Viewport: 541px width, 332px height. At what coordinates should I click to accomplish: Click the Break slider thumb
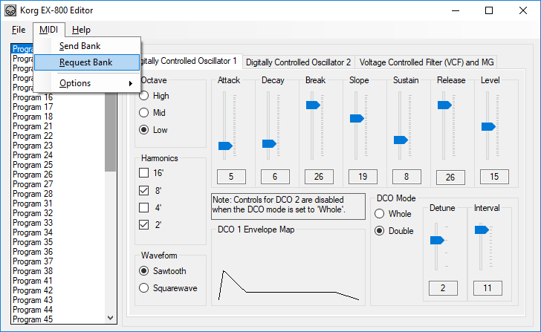[313, 105]
